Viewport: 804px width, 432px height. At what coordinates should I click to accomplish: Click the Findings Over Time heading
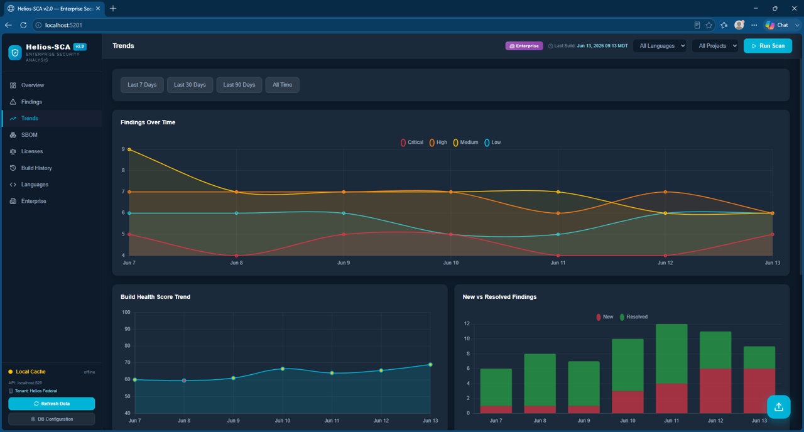(x=148, y=122)
